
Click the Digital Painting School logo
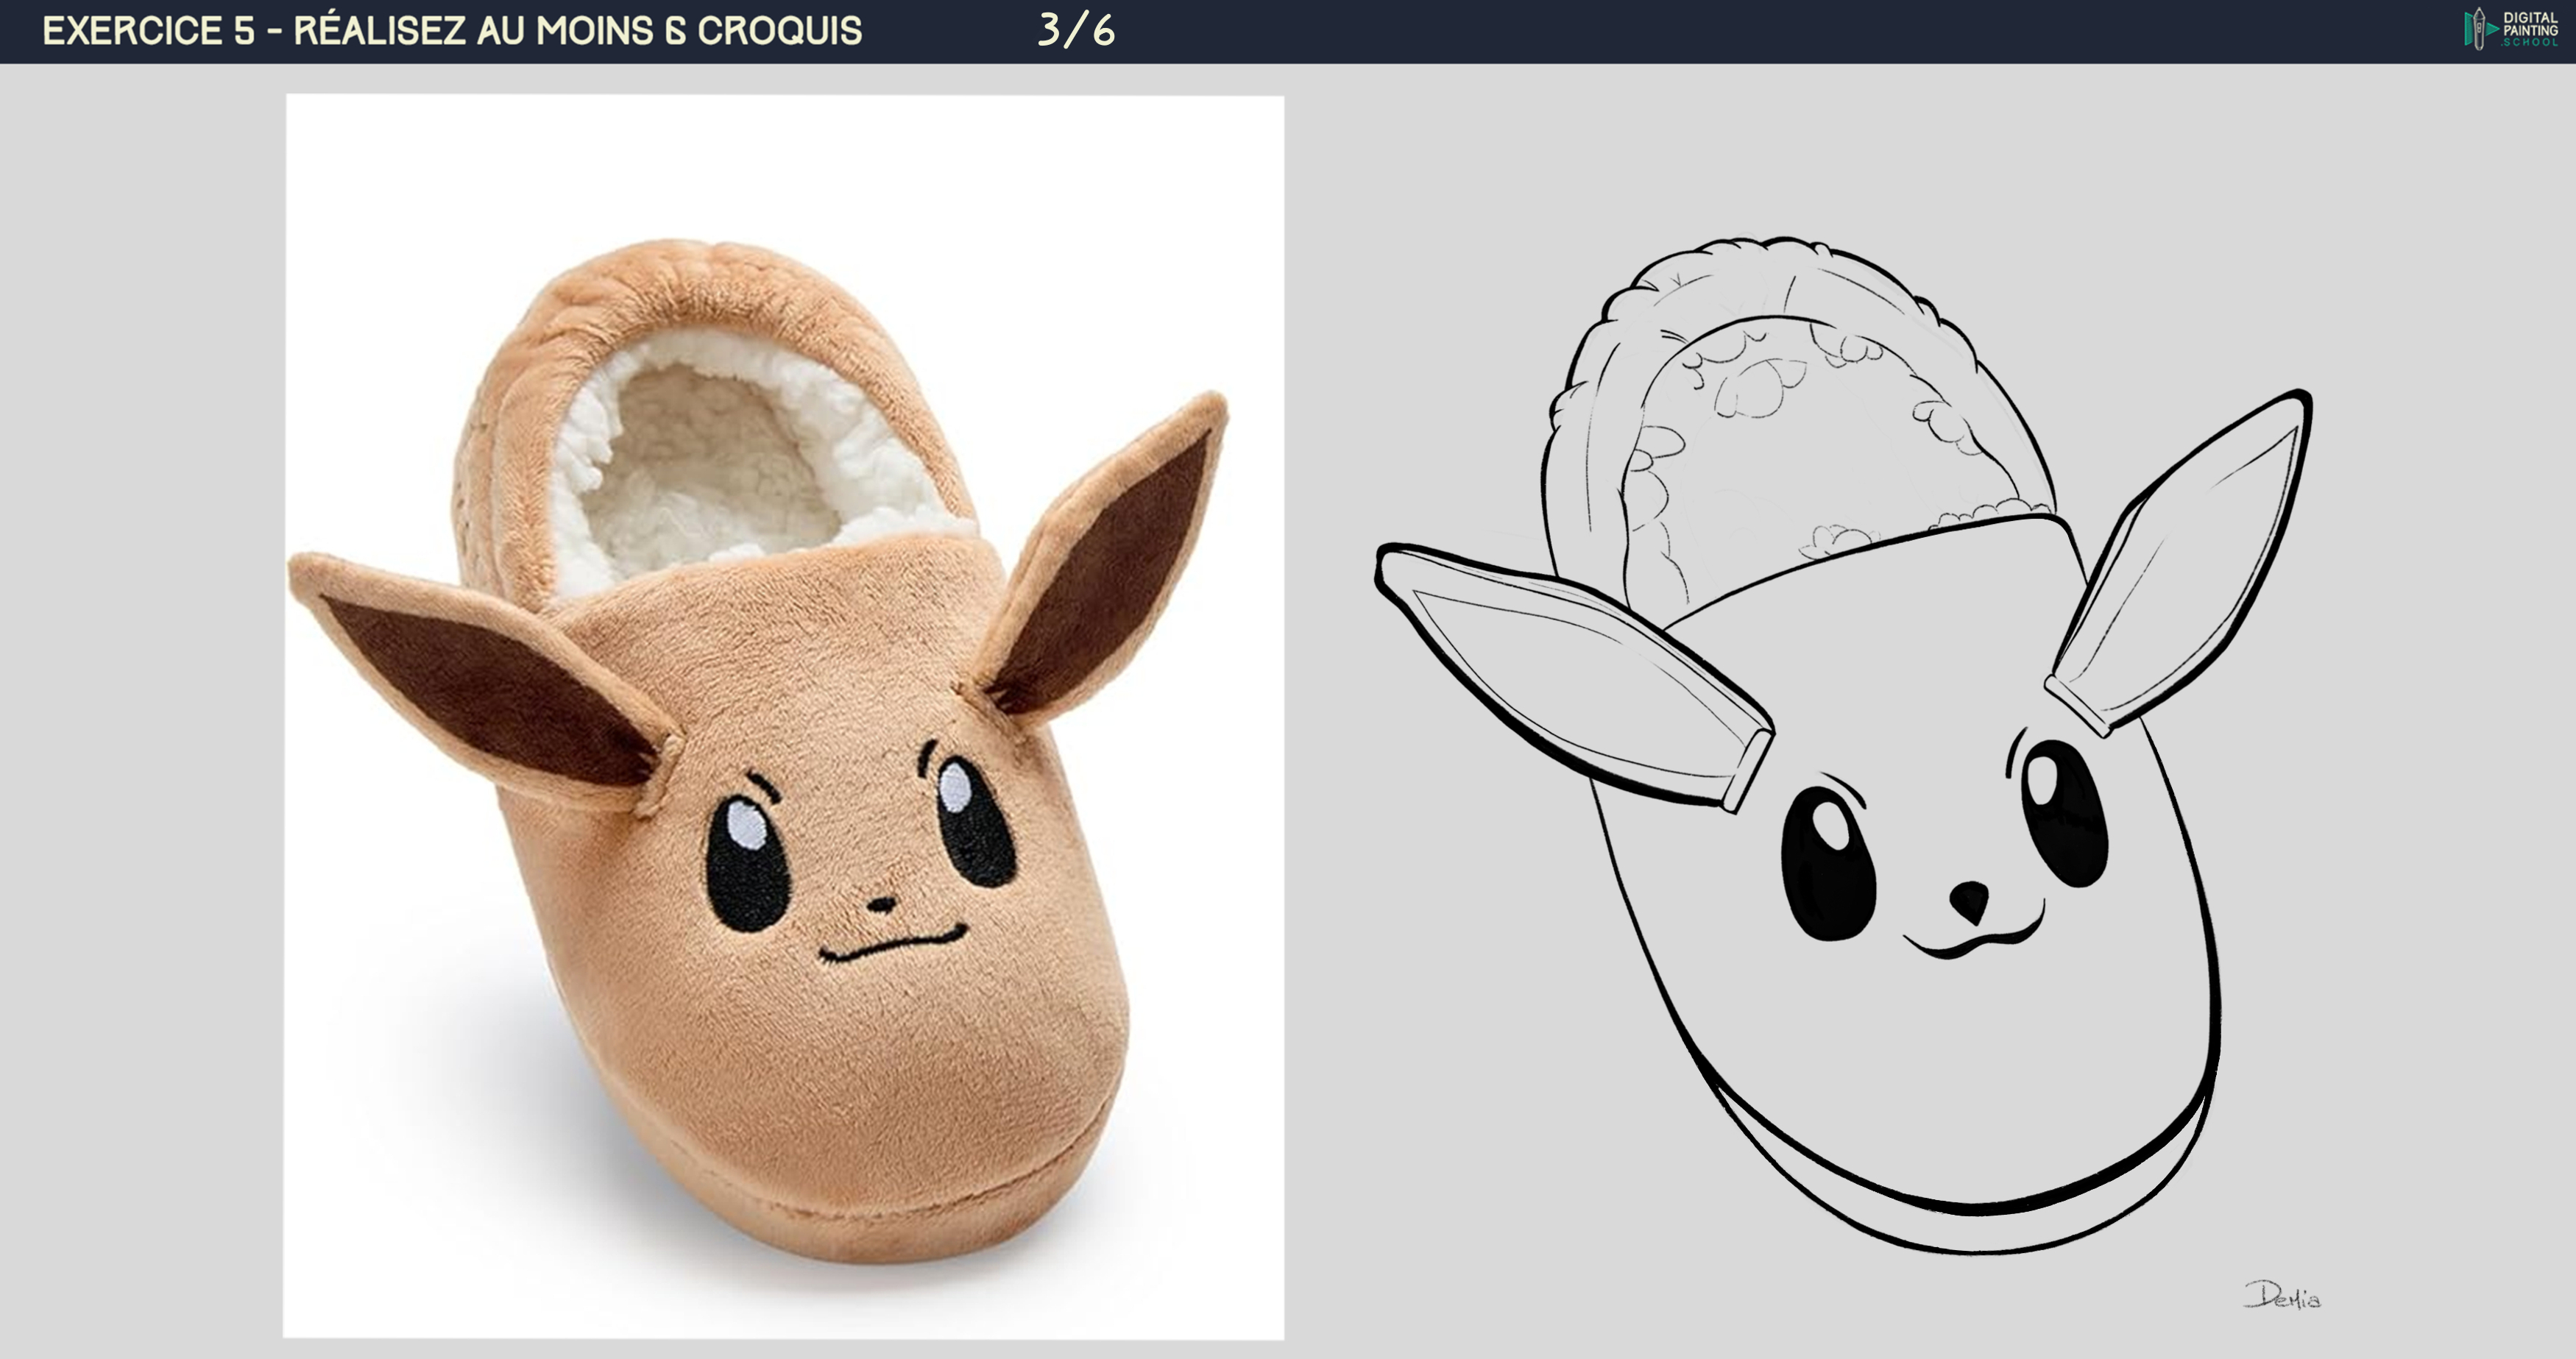coord(2510,29)
